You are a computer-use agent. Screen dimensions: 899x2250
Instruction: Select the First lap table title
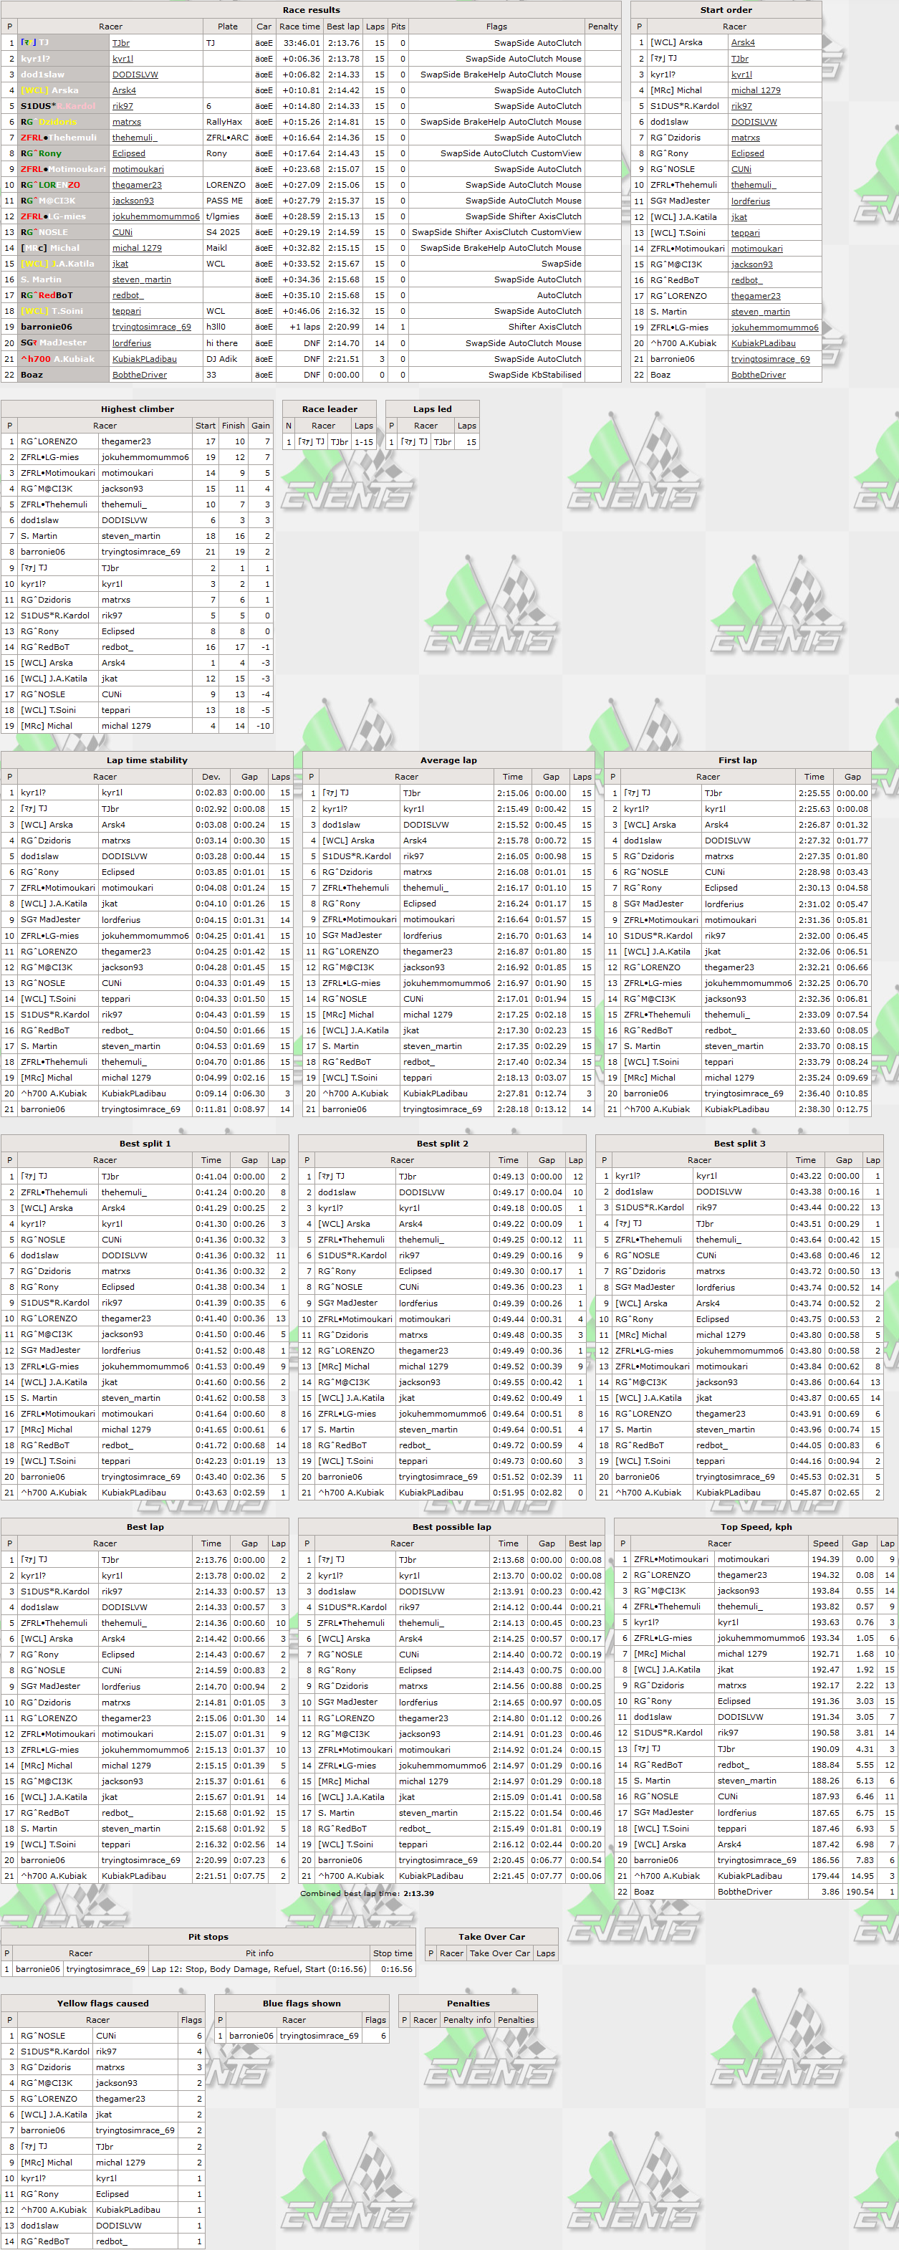738,760
